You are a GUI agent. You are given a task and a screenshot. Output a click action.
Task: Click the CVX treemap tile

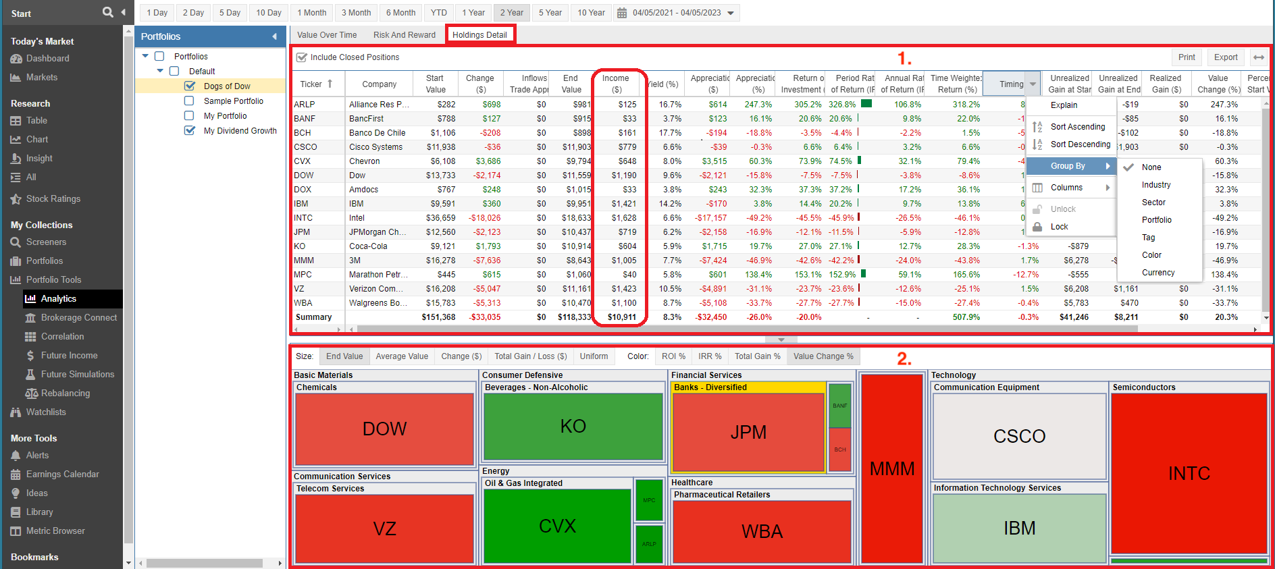(x=557, y=526)
